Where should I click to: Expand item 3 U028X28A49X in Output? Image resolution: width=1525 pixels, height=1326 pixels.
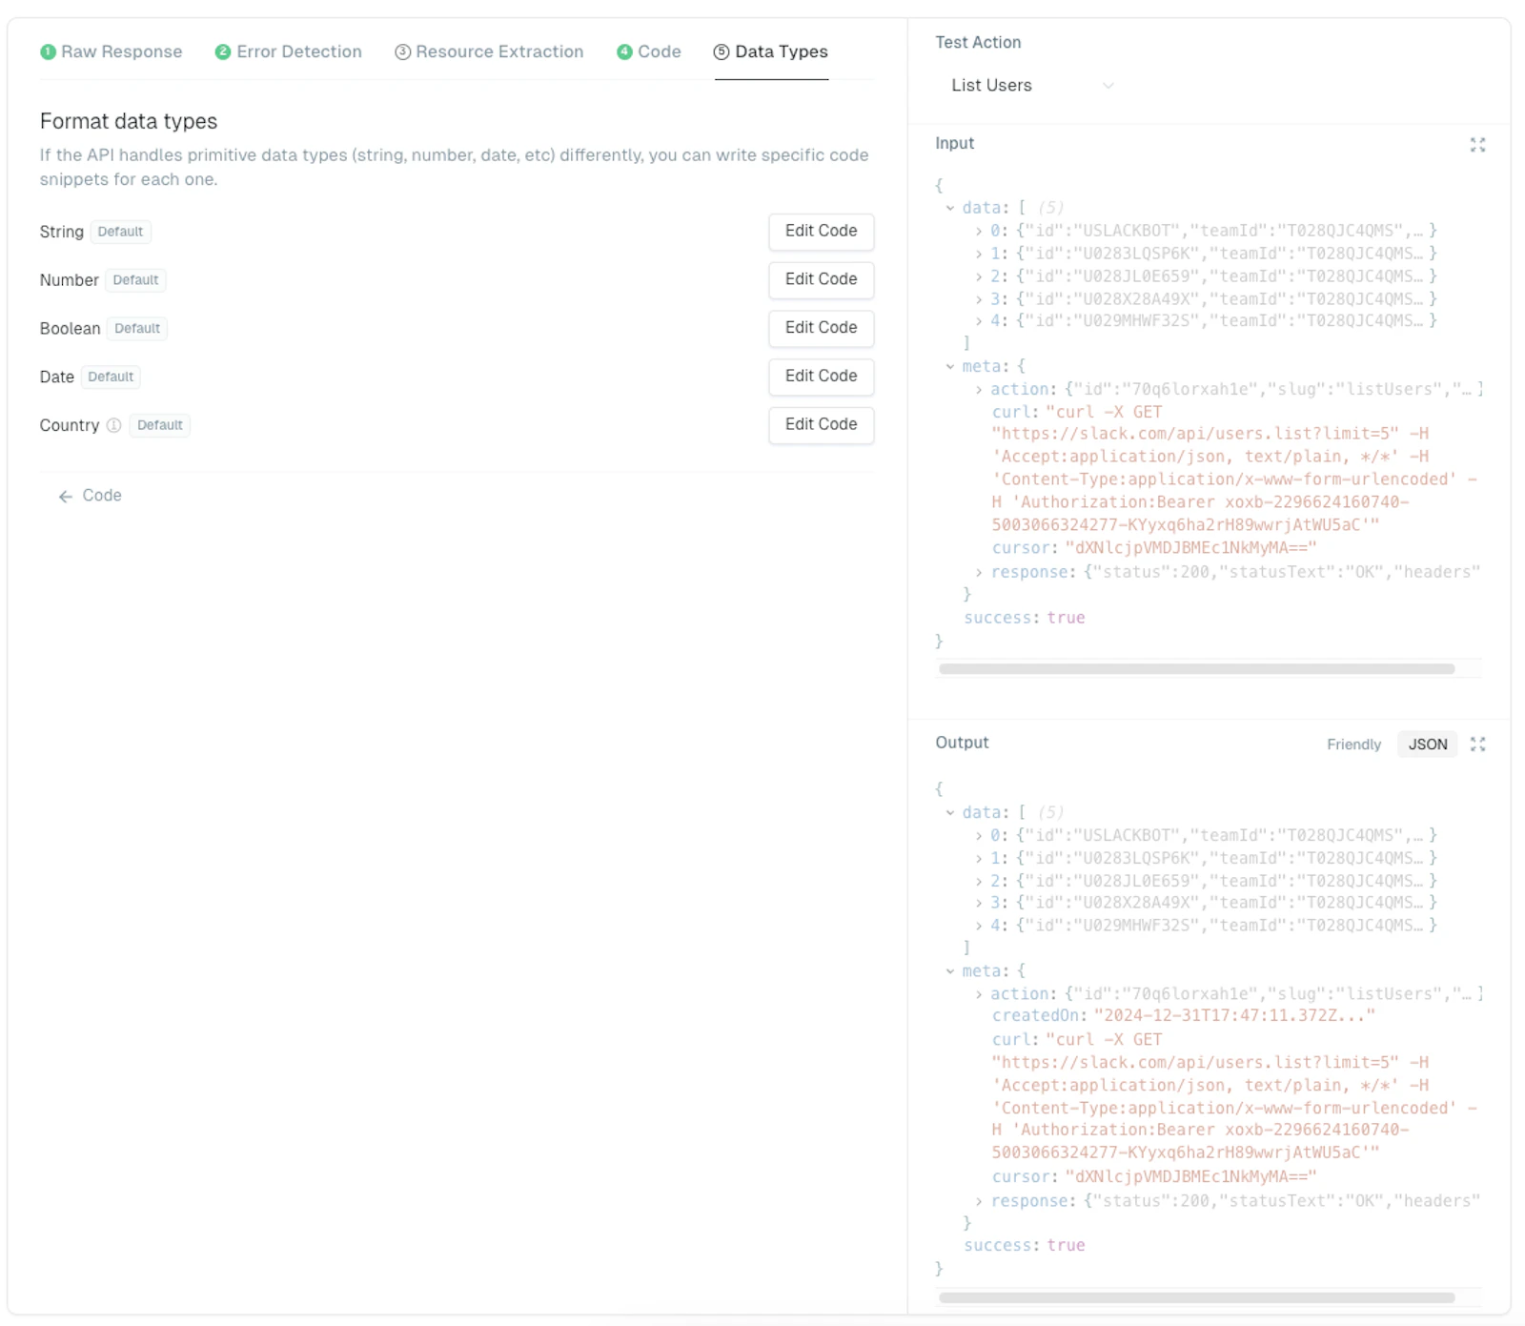979,903
